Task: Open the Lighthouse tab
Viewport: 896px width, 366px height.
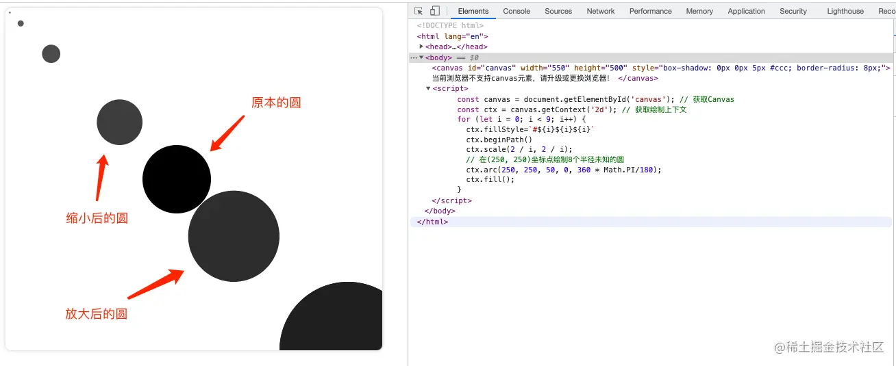Action: 845,11
